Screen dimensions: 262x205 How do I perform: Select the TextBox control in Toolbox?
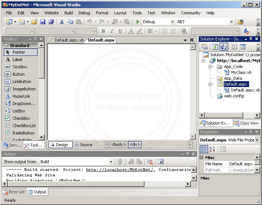21,67
